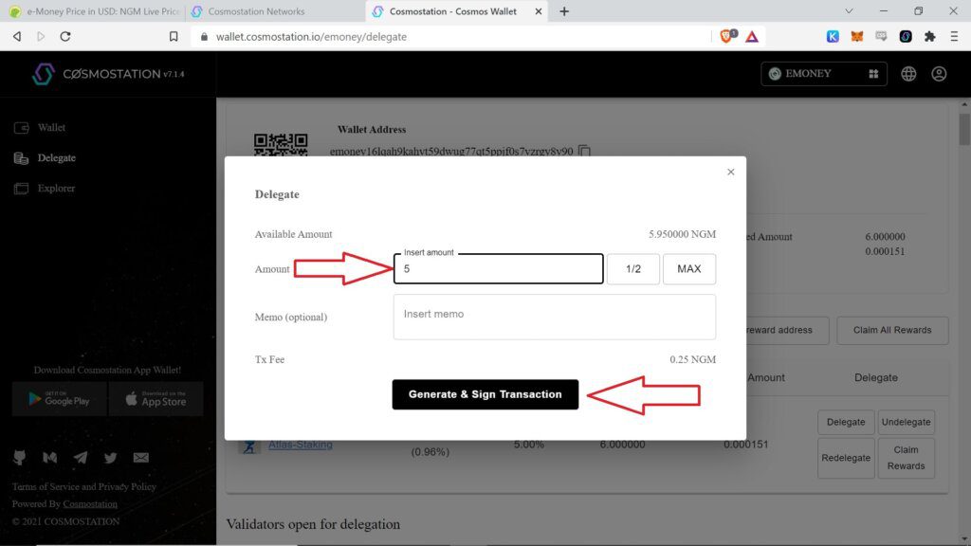Open the GitHub icon in sidebar footer
971x546 pixels.
click(20, 458)
